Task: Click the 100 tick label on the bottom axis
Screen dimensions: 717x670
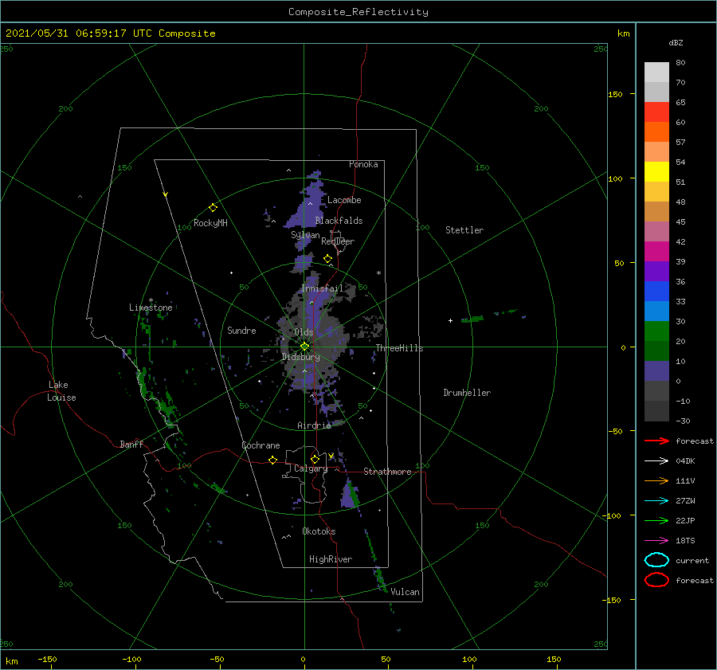Action: click(x=469, y=659)
